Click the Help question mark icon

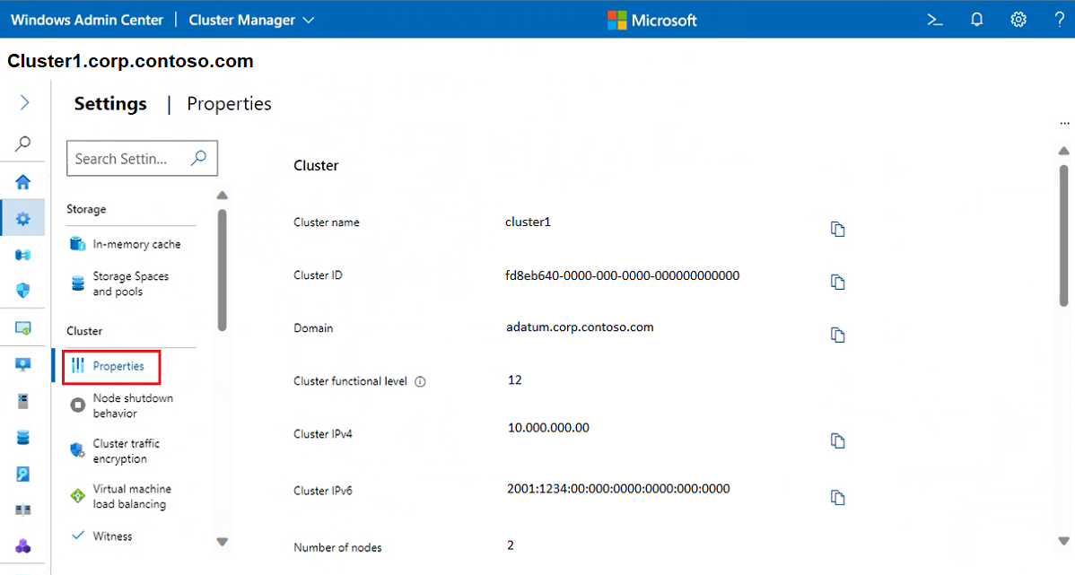[x=1061, y=19]
